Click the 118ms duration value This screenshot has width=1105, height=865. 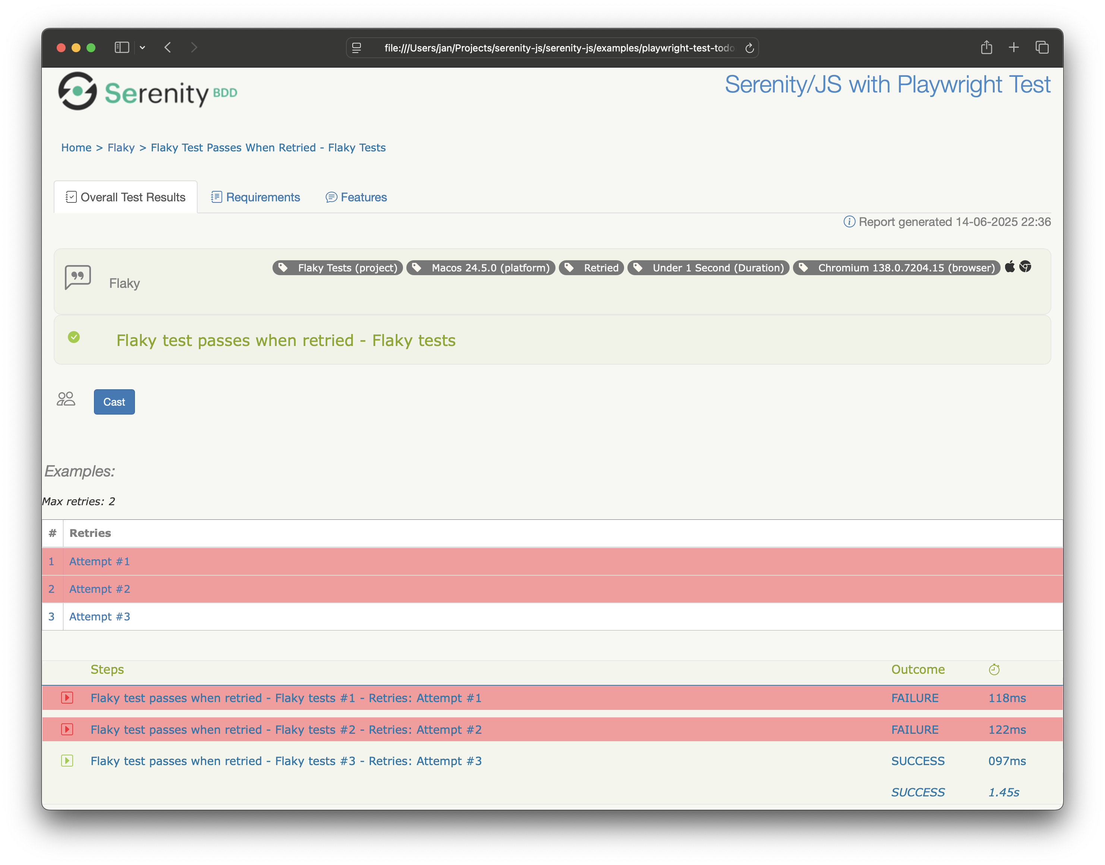pos(1007,698)
